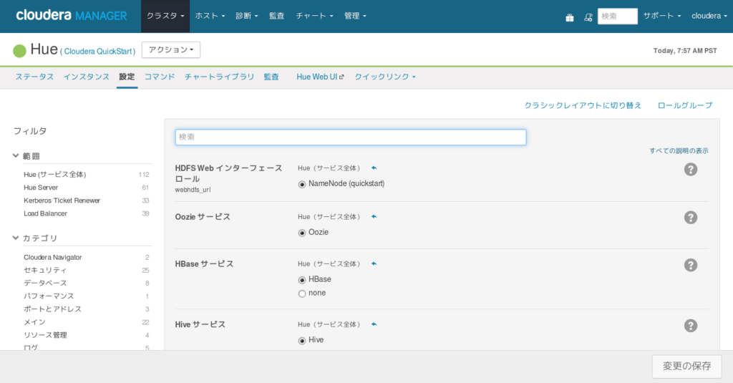Screen dimensions: 733x383
Task: Open アクション dropdown button
Action: pyautogui.click(x=171, y=49)
